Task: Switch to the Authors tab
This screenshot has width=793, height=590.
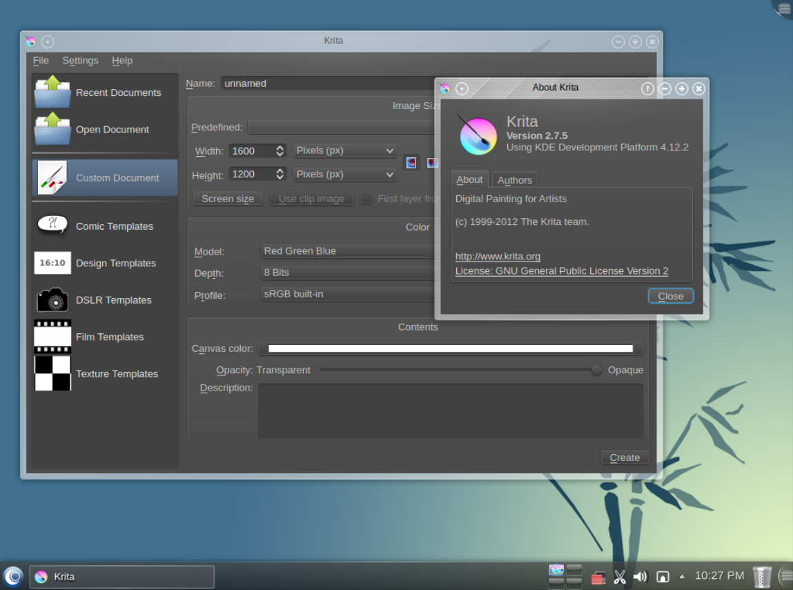Action: click(515, 180)
